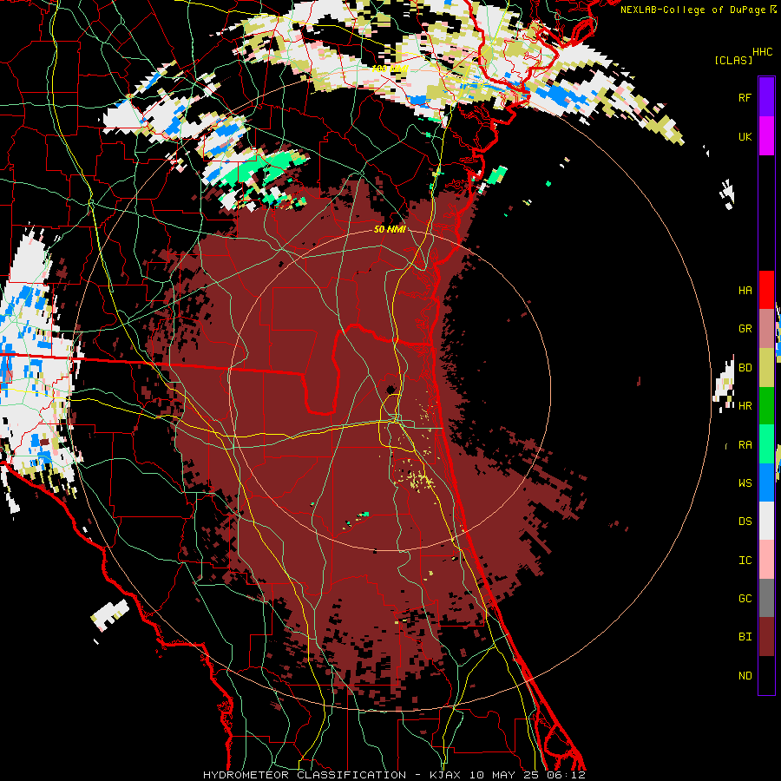Click the 'HA' legend label

coord(745,291)
